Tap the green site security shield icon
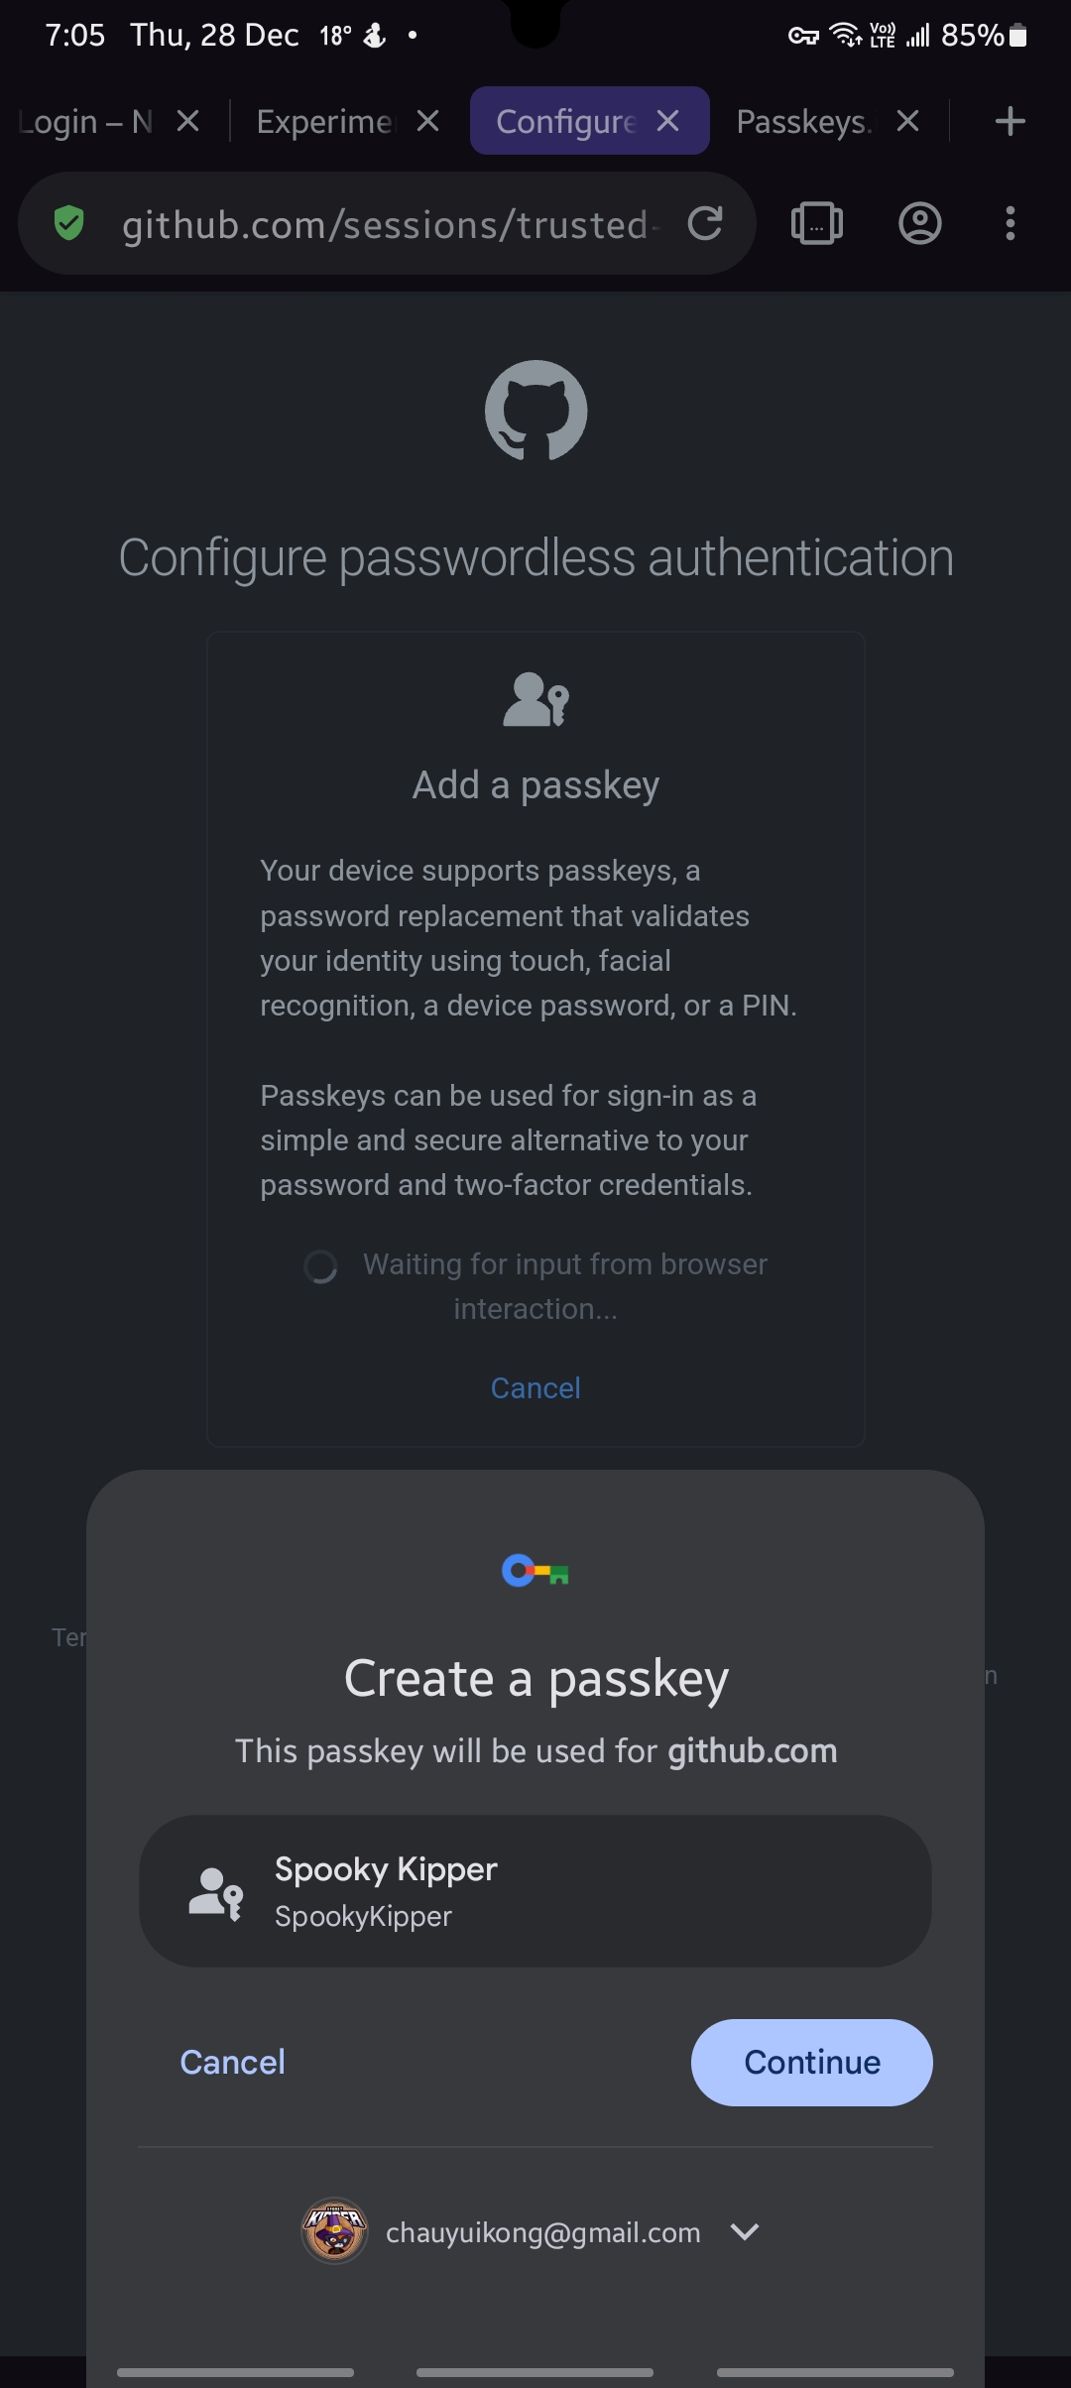The width and height of the screenshot is (1071, 2388). tap(68, 223)
